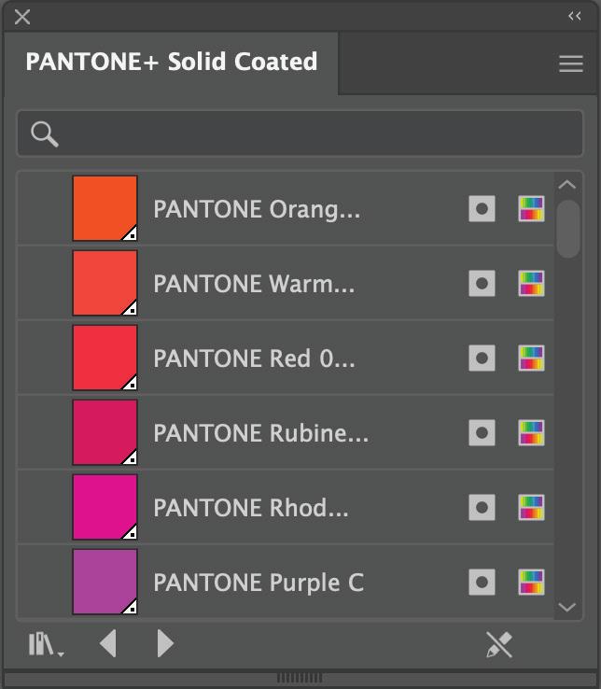Click the vertical scrollbar thumb
The width and height of the screenshot is (601, 689).
(567, 227)
